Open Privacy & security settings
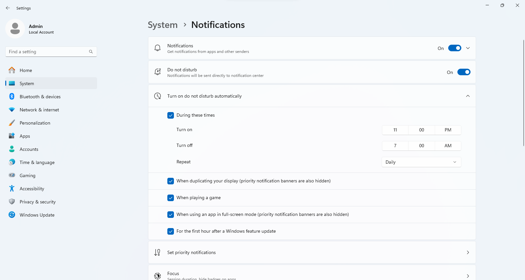The image size is (525, 280). (x=51, y=201)
